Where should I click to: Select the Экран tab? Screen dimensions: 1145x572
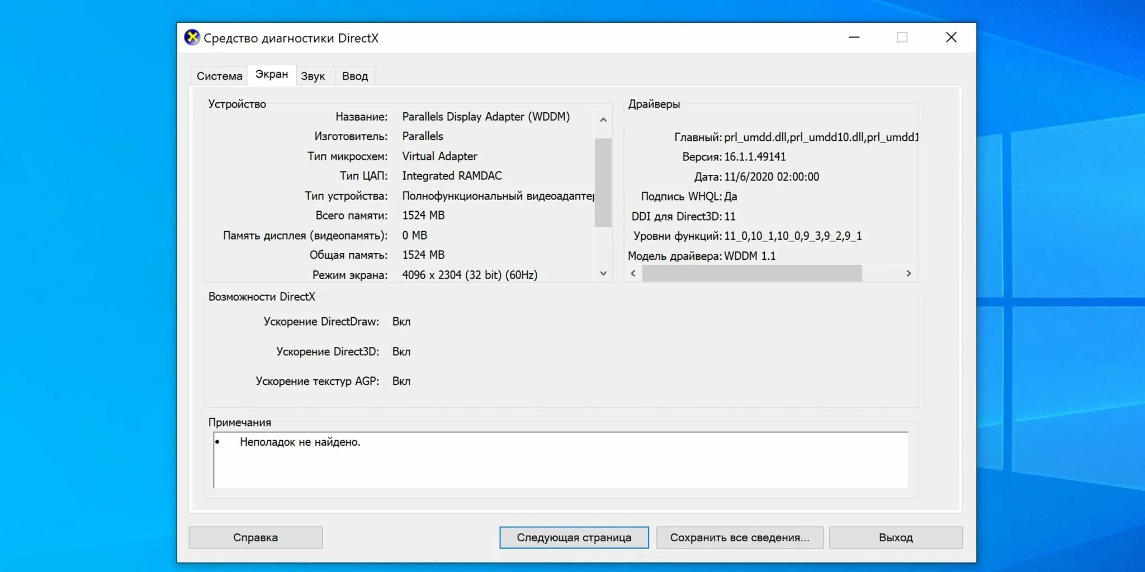(x=272, y=74)
